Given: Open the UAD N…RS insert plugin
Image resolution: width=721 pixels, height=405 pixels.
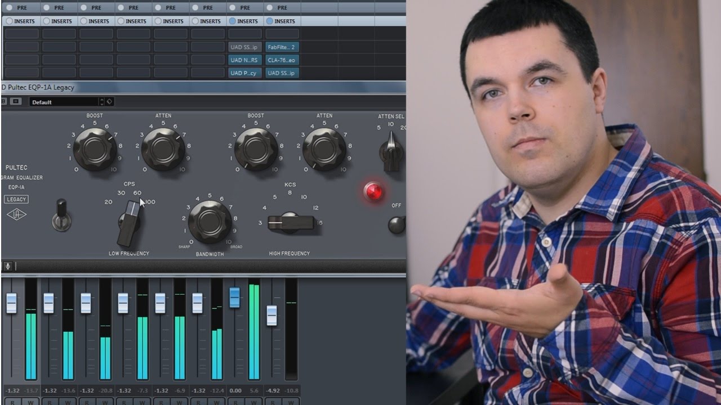Looking at the screenshot, I should 245,60.
